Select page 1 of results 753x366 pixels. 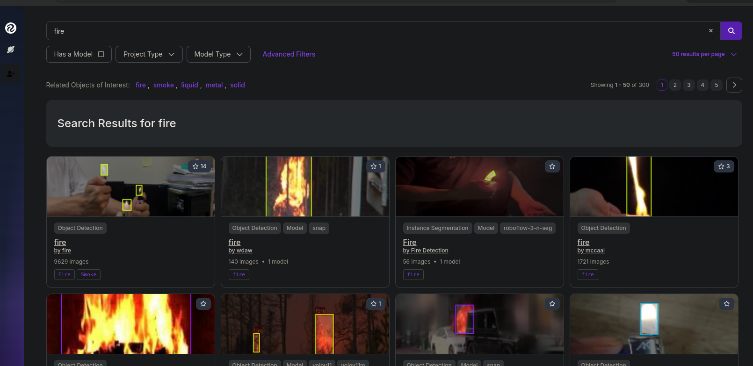click(x=662, y=85)
